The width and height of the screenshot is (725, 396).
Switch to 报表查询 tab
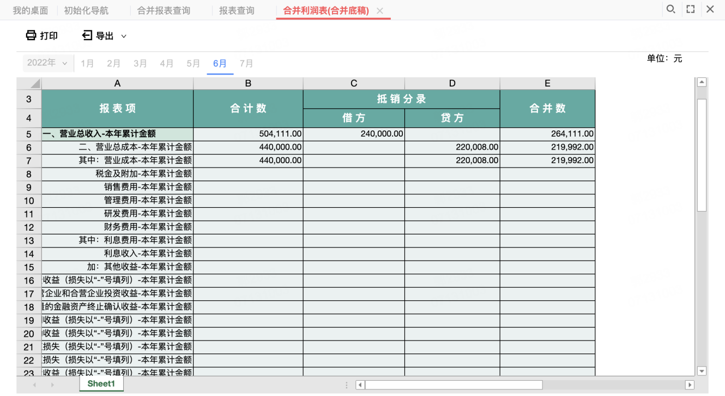pyautogui.click(x=237, y=10)
